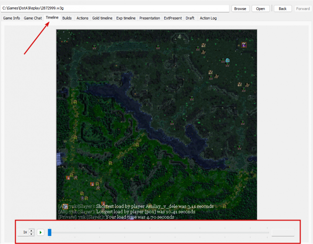The width and height of the screenshot is (313, 244).
Task: Switch to the Actions tab
Action: tap(83, 18)
